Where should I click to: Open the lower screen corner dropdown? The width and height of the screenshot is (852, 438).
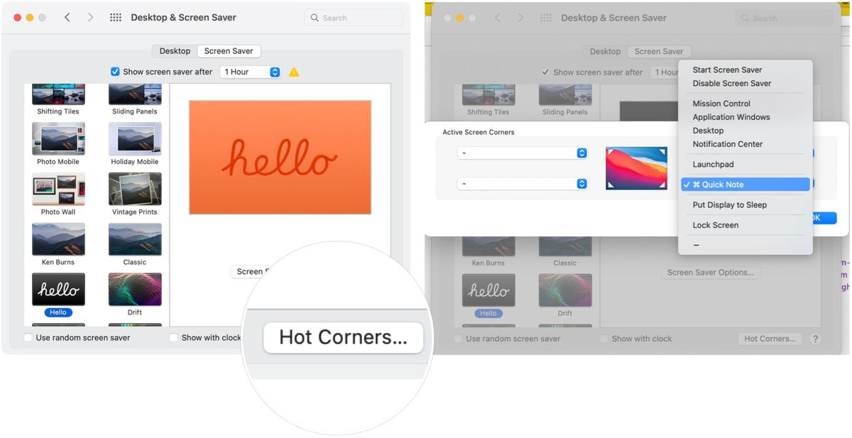(x=523, y=183)
